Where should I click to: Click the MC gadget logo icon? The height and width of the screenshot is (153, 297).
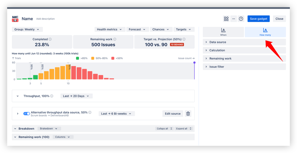[15, 19]
